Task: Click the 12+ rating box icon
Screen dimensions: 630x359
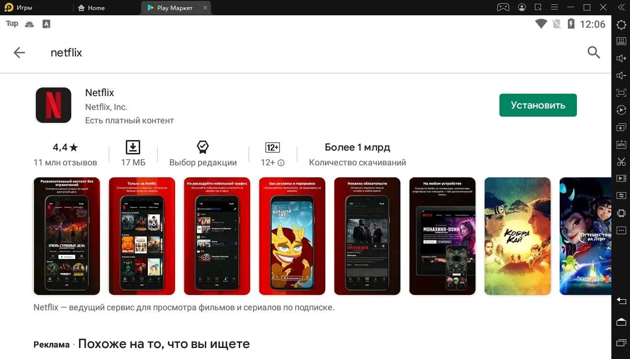Action: [x=273, y=147]
